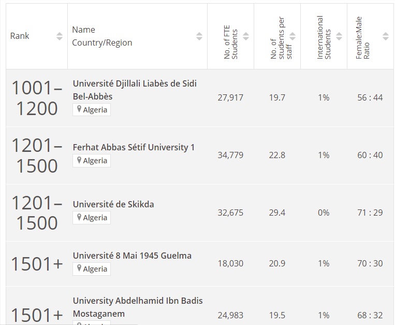Select the 1001–1200 rank cell

(37, 98)
